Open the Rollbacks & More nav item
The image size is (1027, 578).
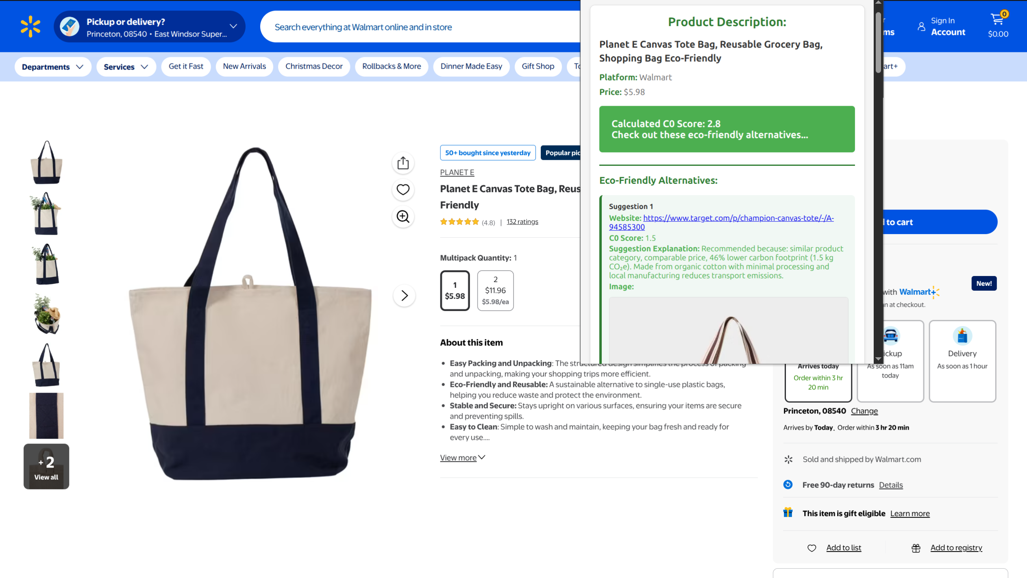click(x=392, y=66)
